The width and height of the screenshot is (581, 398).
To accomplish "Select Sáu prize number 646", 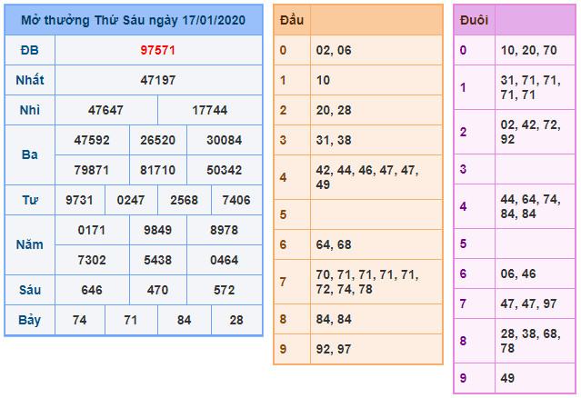I will [x=92, y=290].
